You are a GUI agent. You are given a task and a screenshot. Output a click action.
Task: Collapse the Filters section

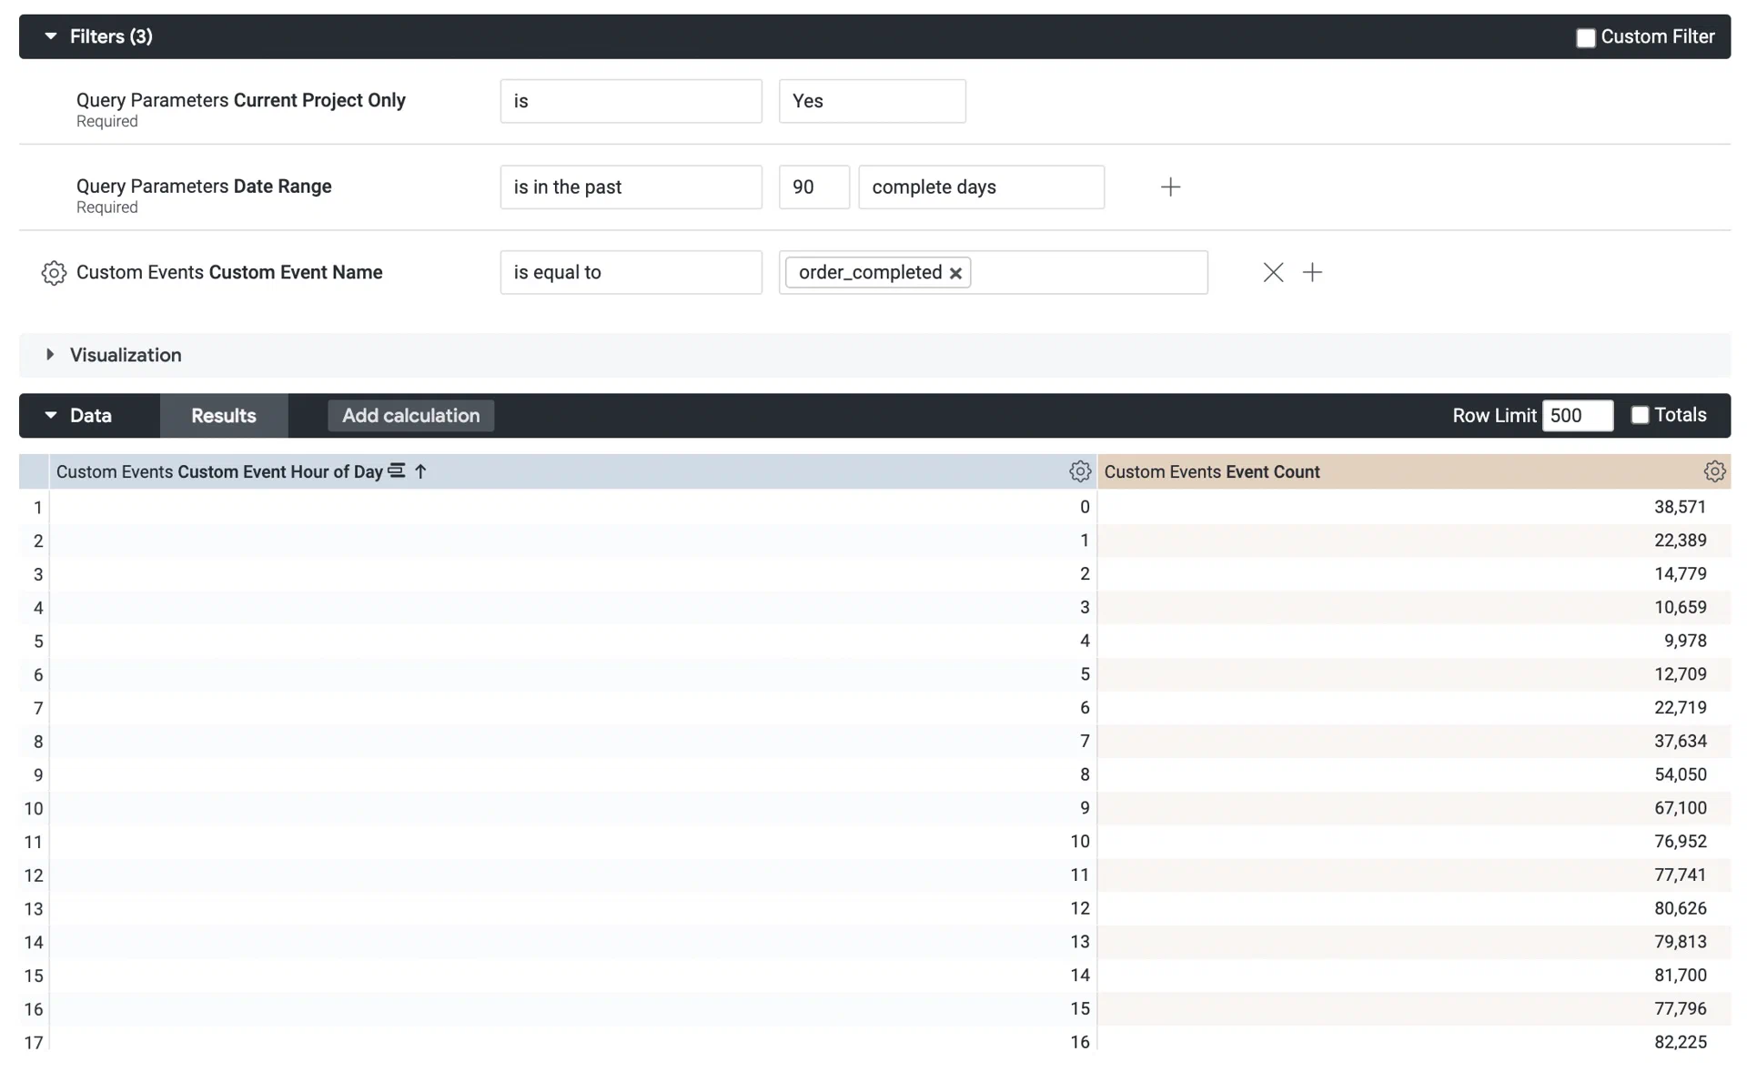(51, 36)
